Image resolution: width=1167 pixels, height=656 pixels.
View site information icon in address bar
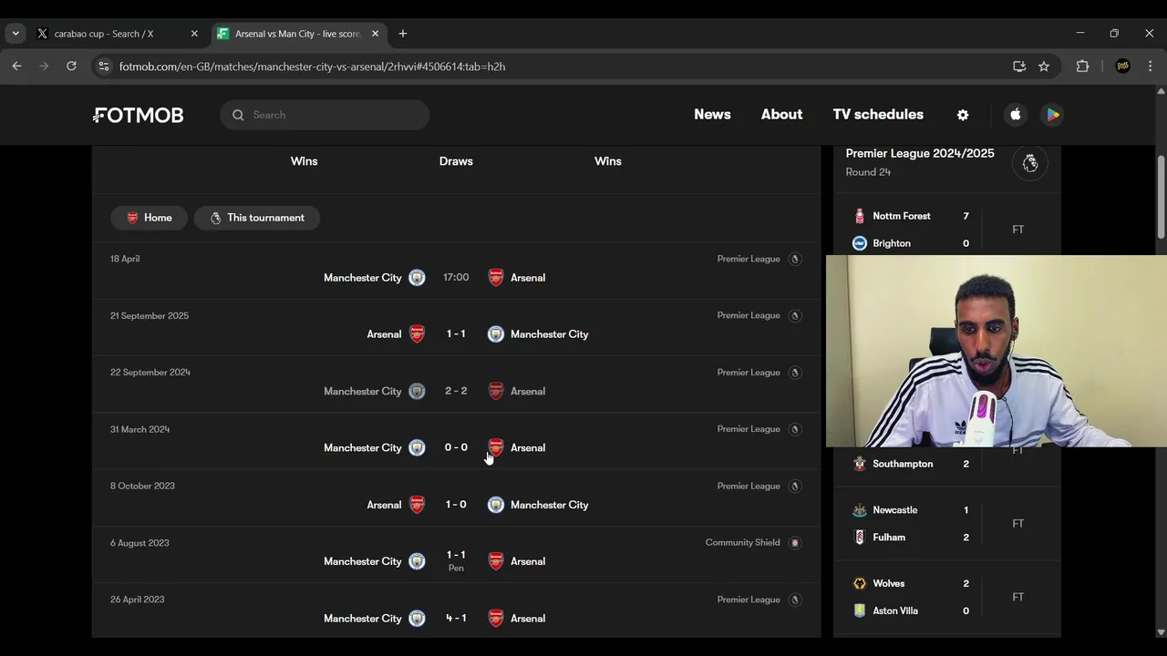(103, 67)
